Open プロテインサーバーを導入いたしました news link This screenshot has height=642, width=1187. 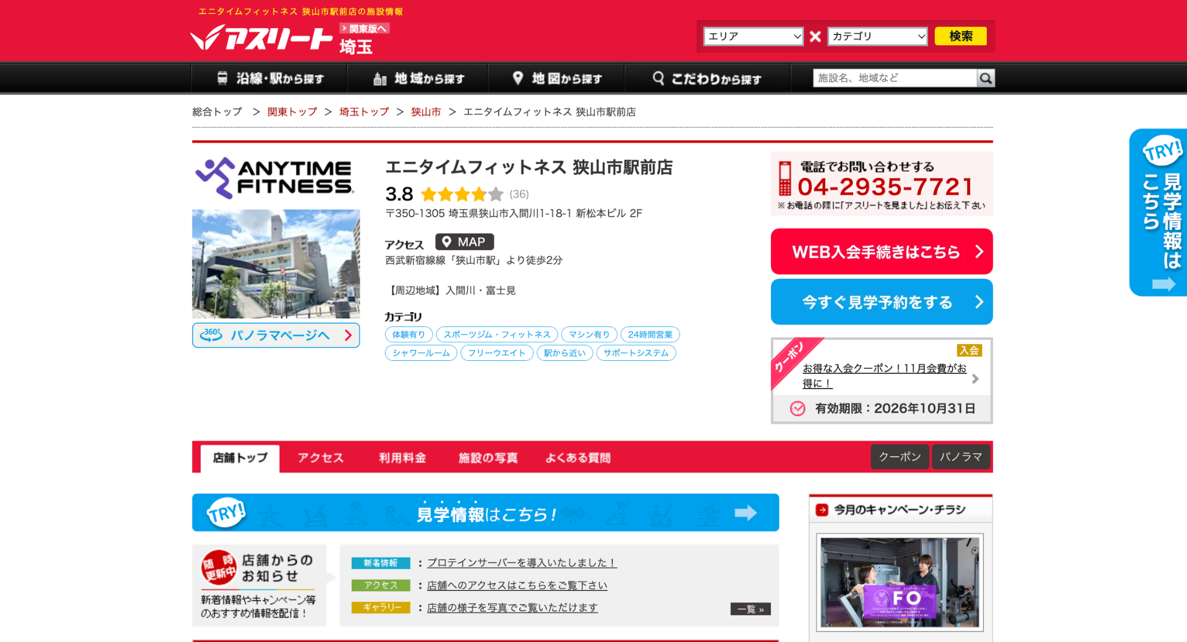click(522, 563)
